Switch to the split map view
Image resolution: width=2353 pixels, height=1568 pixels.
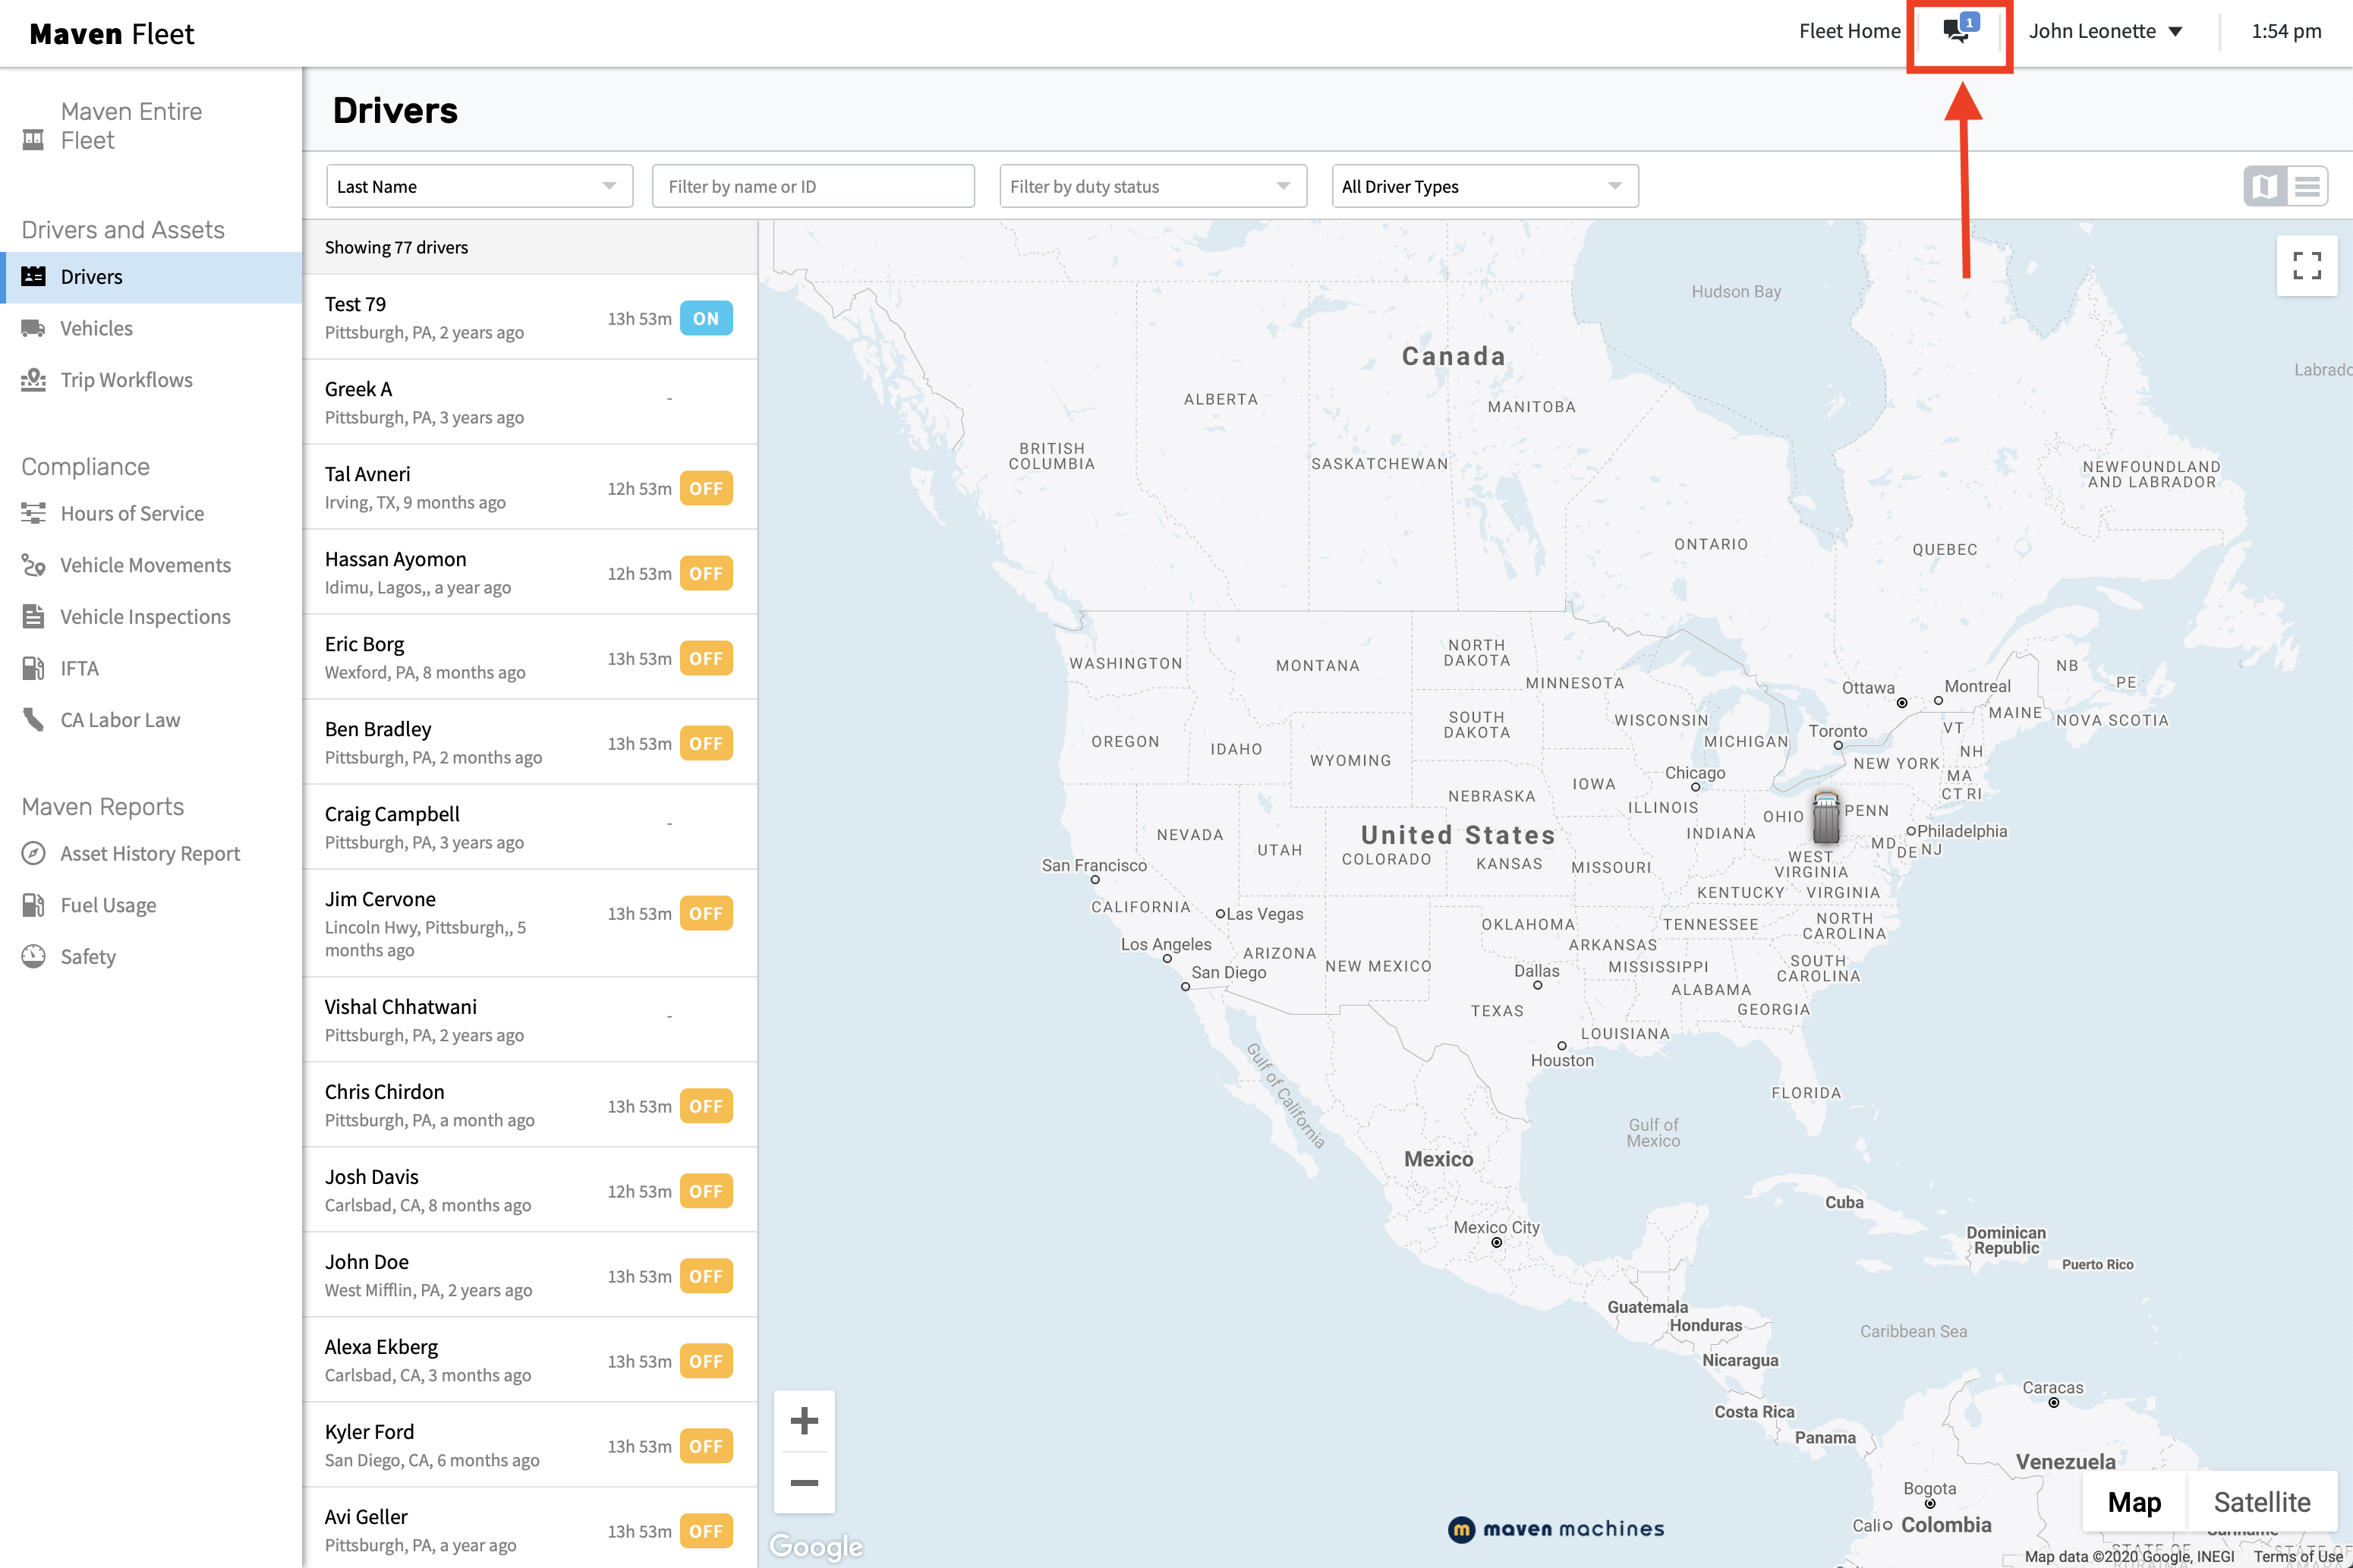click(x=2264, y=186)
